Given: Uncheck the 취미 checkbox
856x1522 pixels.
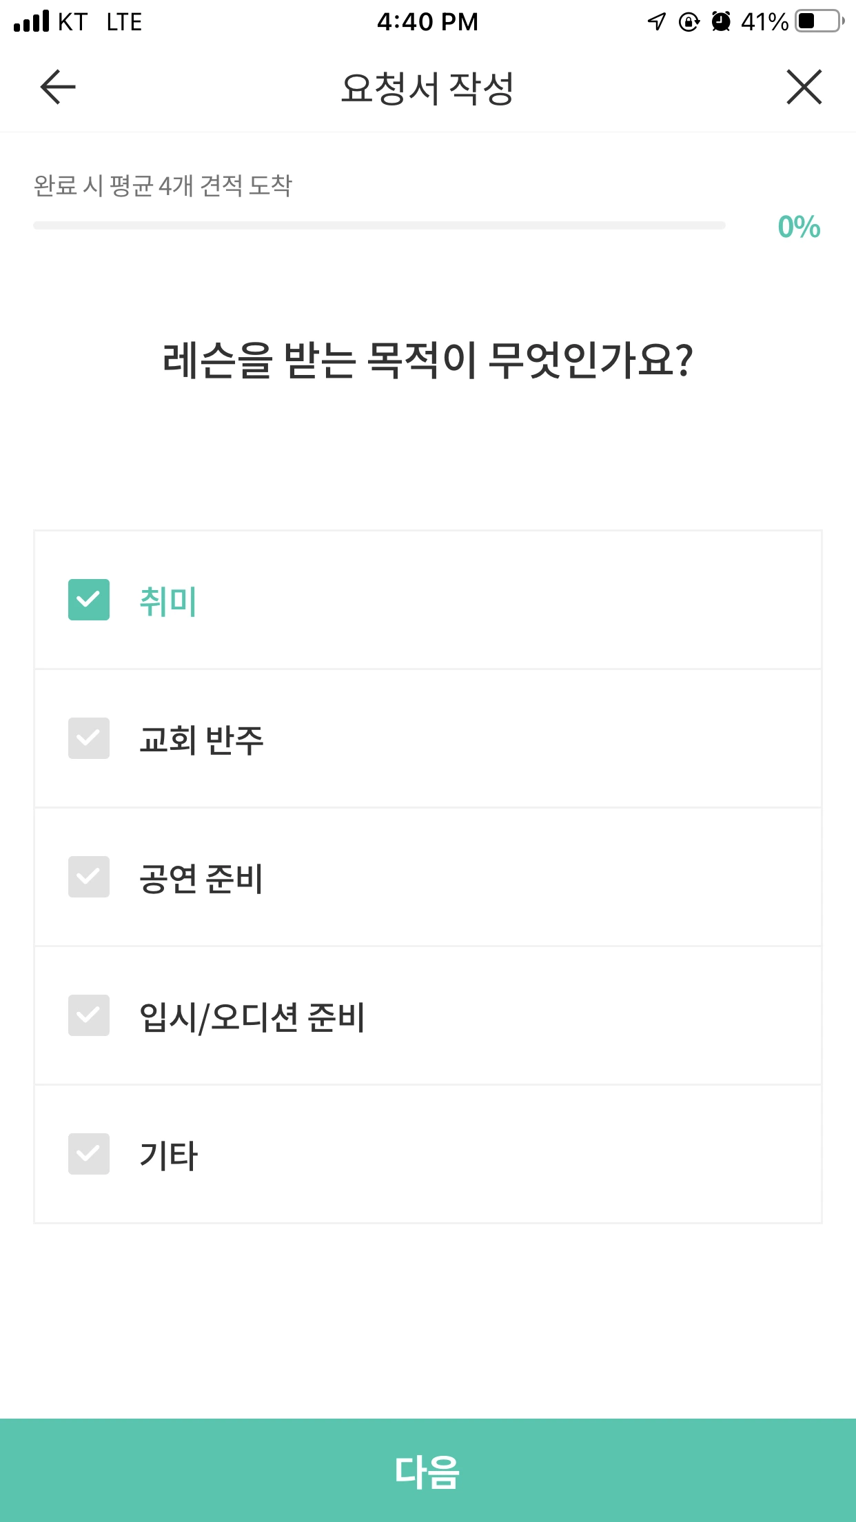Looking at the screenshot, I should (x=89, y=600).
